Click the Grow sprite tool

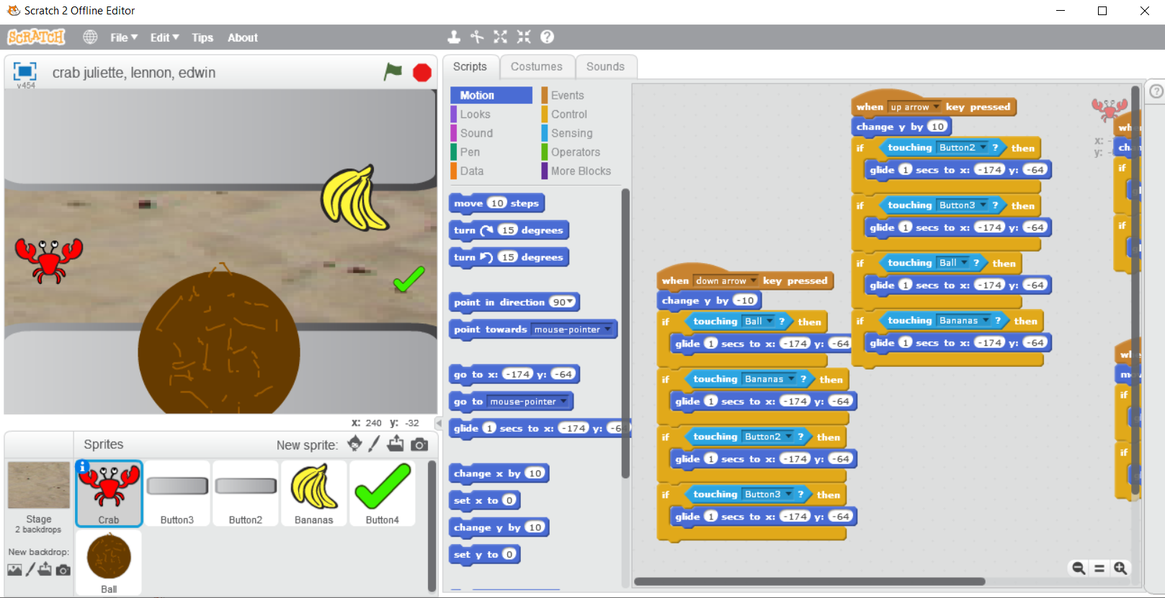(500, 37)
